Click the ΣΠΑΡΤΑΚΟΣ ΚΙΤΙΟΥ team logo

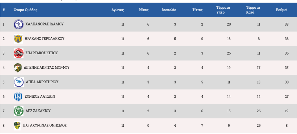tap(18, 53)
